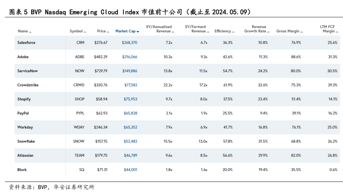This screenshot has height=195, width=343.
Task: Open Salesforce market cap link $268,370
Action: [130, 42]
